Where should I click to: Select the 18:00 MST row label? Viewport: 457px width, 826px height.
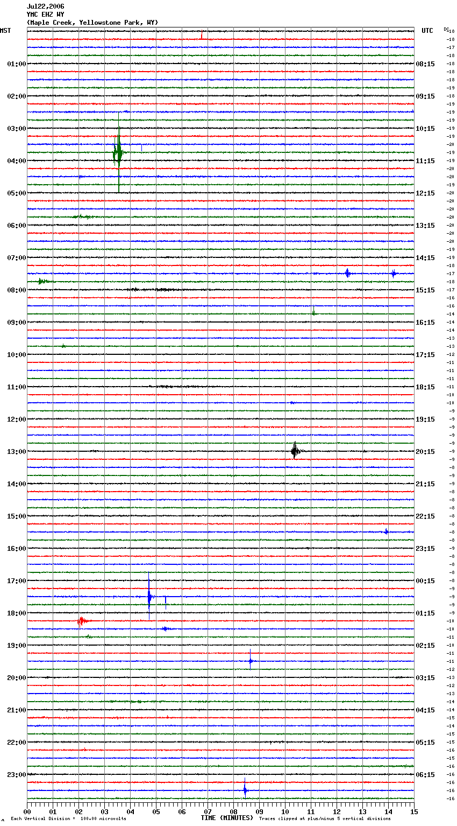17,613
